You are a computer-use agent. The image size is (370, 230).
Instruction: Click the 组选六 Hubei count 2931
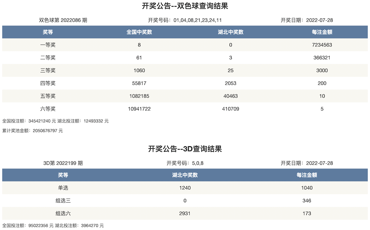[185, 214]
